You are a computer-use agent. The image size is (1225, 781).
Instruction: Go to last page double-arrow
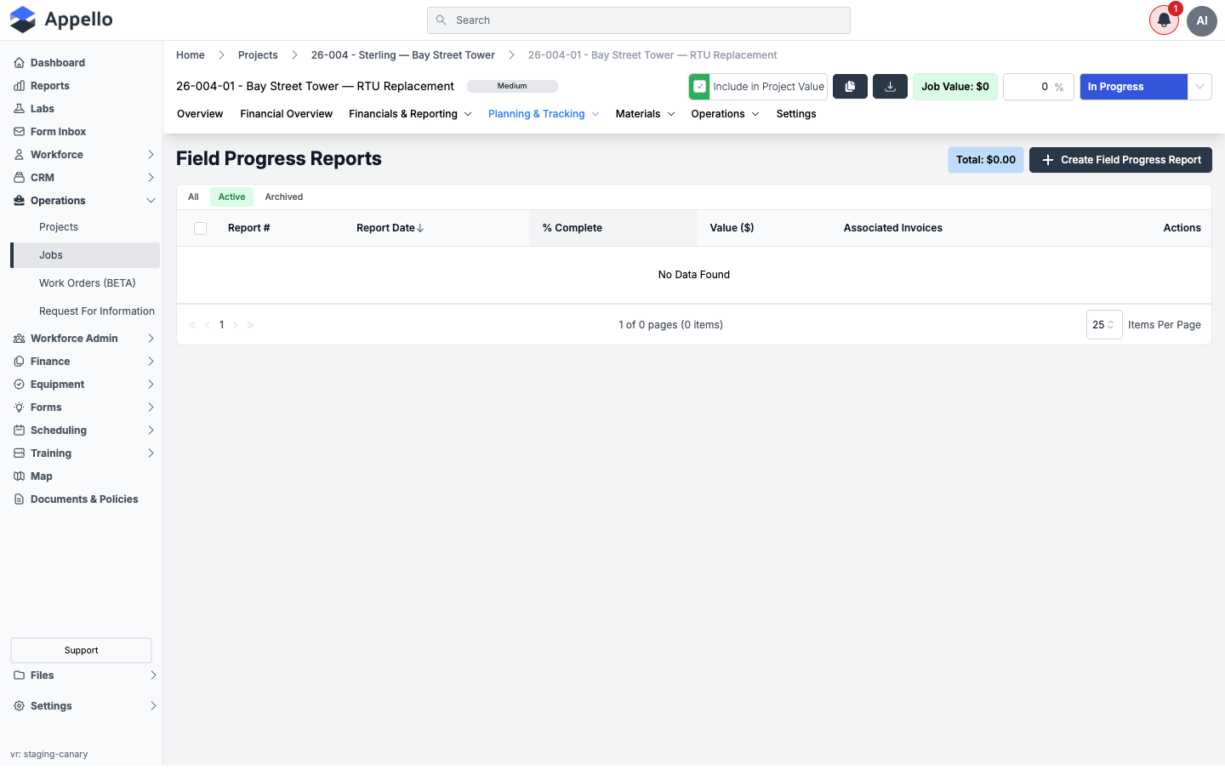[x=250, y=325]
